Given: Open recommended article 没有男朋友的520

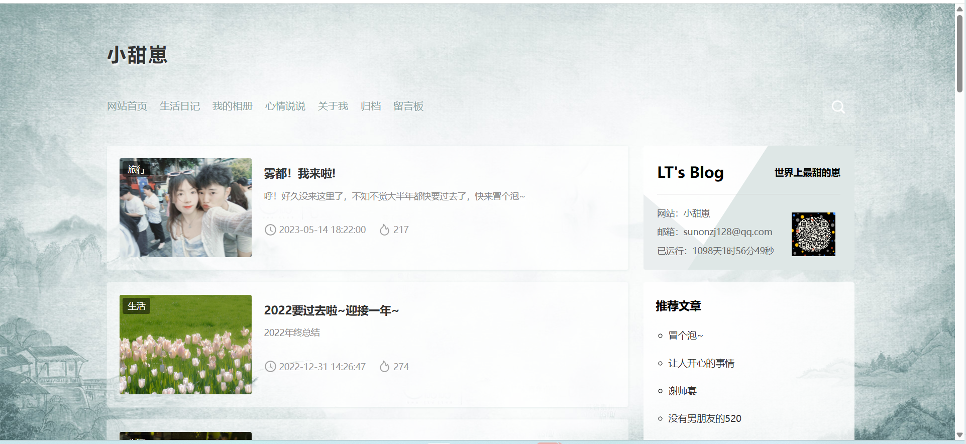Looking at the screenshot, I should 704,418.
